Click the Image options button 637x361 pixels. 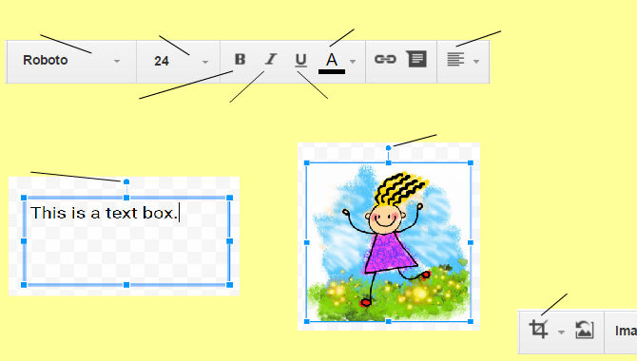click(x=626, y=332)
